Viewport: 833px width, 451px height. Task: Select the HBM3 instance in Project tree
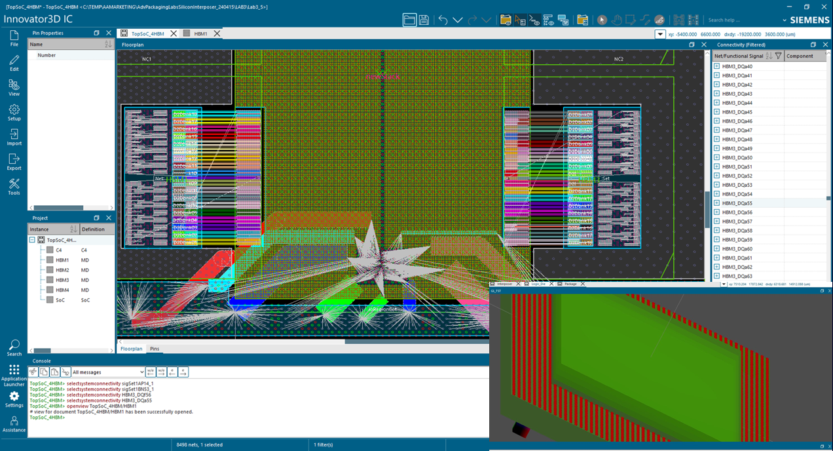62,280
